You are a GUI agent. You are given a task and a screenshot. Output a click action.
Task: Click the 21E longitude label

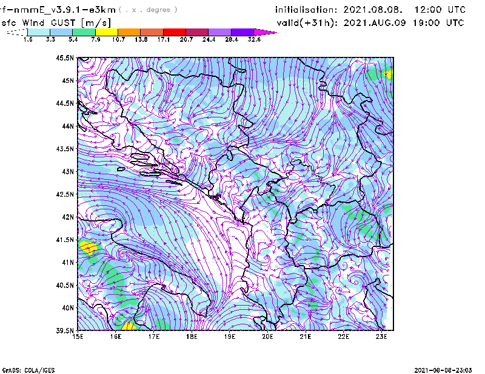[306, 336]
